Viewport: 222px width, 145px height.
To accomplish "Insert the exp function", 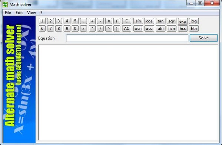I will click(x=183, y=21).
